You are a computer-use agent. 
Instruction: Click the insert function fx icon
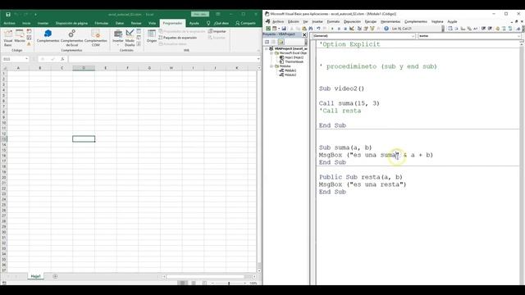(62, 59)
